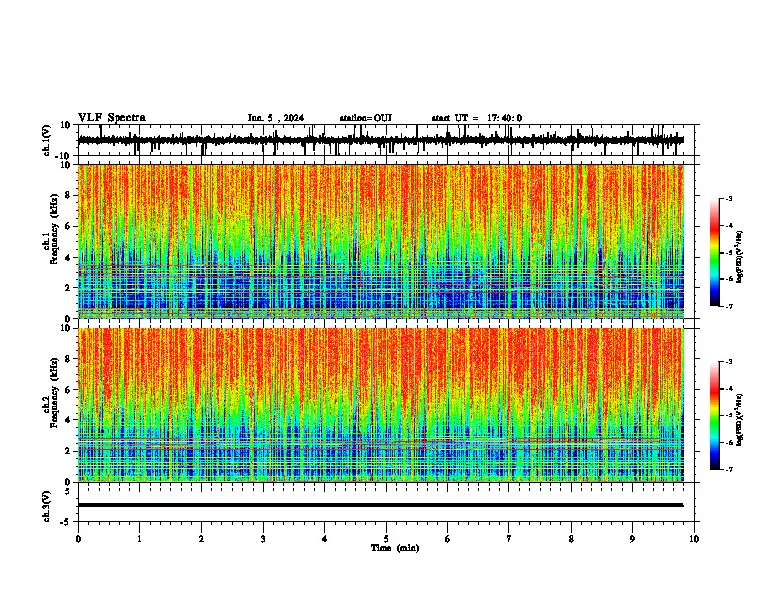
Task: Click the "ch.1(V)" waveform axis label
Action: click(47, 140)
